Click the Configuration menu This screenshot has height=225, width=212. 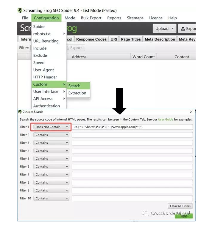46,18
